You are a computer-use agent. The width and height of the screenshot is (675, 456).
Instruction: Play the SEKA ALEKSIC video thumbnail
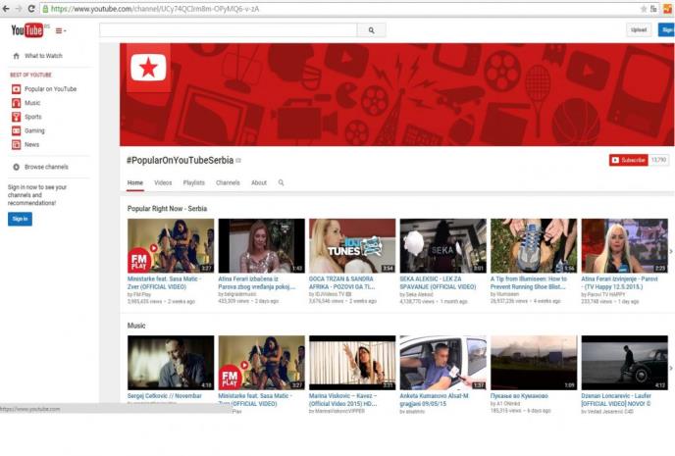click(x=442, y=245)
